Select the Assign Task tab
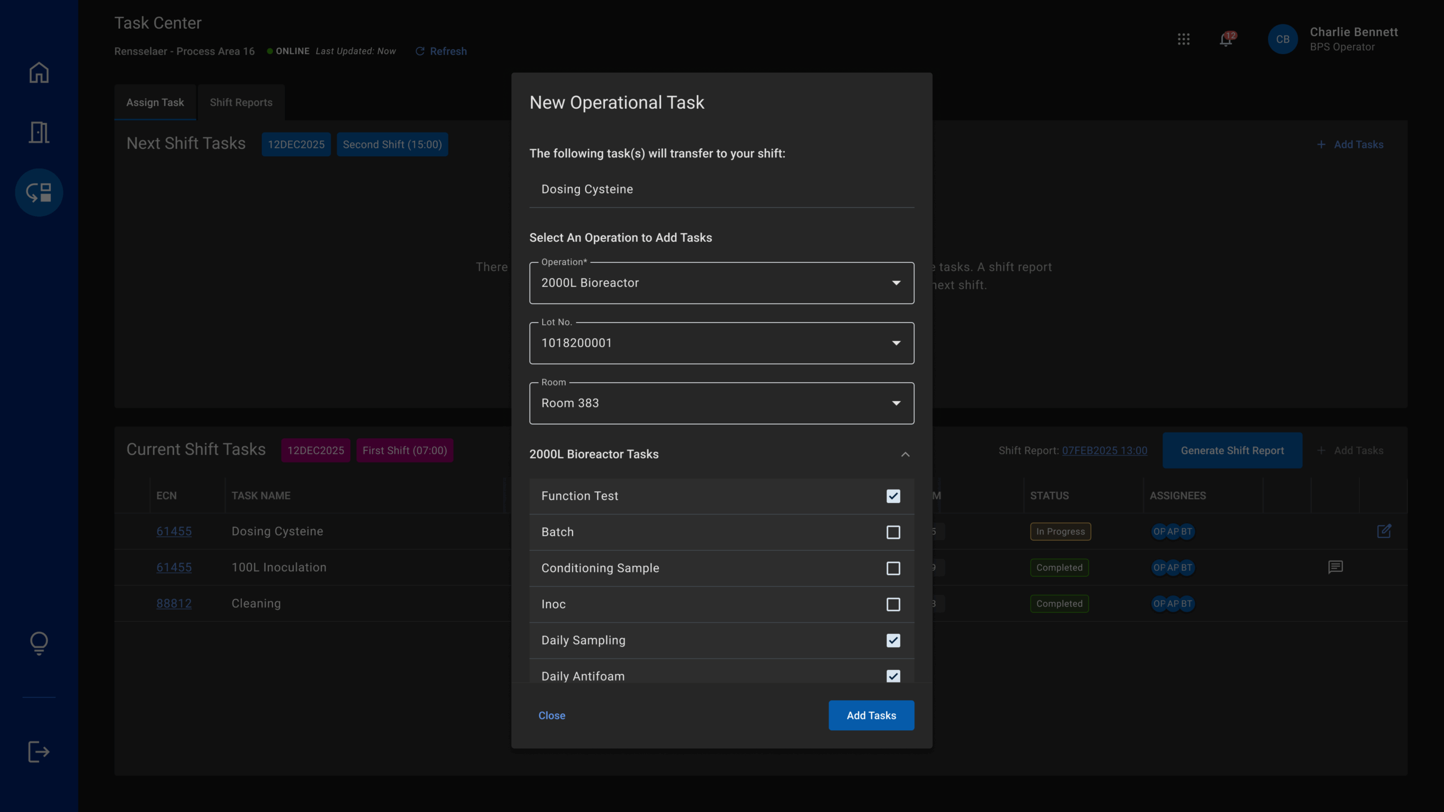The width and height of the screenshot is (1444, 812). pyautogui.click(x=155, y=102)
